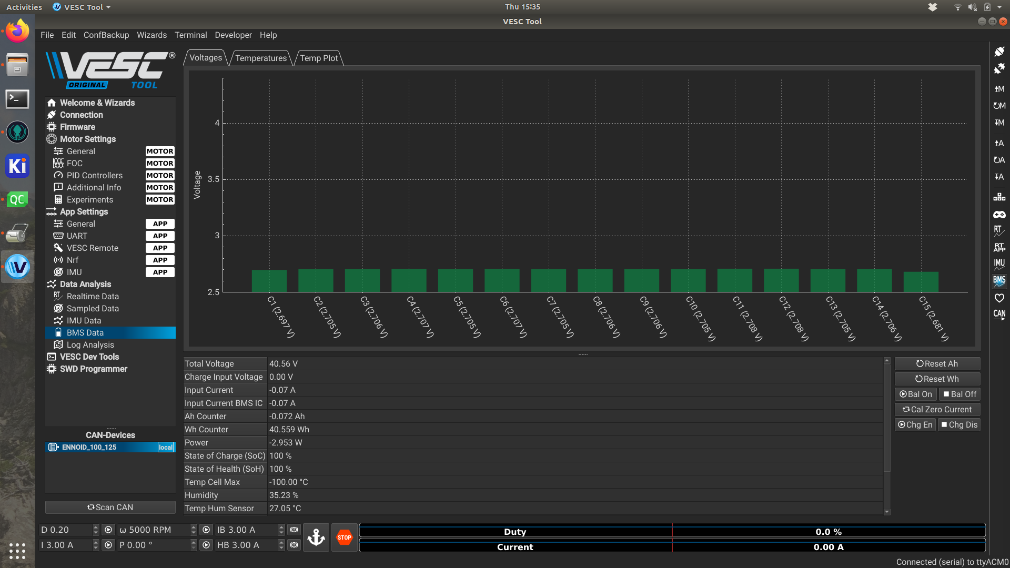Enable charging with Chg En
1010x568 pixels.
(x=915, y=424)
